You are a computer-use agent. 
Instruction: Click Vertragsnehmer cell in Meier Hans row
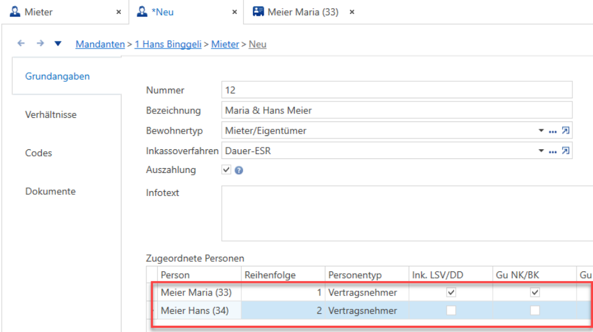[x=367, y=311]
